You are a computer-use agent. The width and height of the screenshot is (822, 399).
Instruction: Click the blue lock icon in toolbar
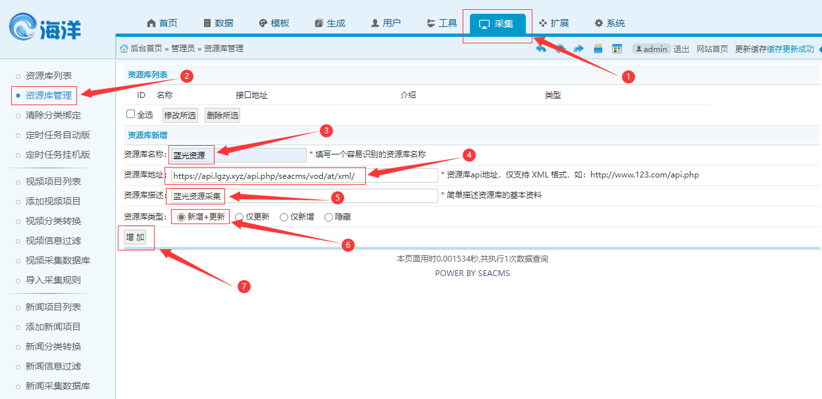(x=598, y=49)
